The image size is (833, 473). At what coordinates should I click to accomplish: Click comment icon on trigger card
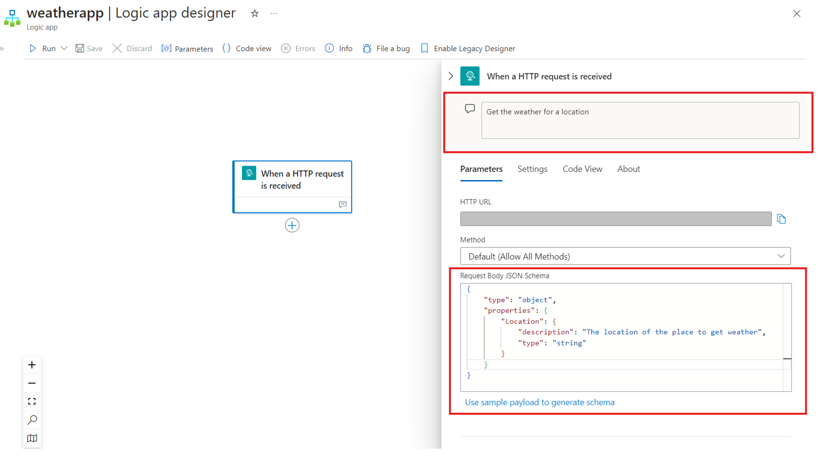(x=342, y=205)
